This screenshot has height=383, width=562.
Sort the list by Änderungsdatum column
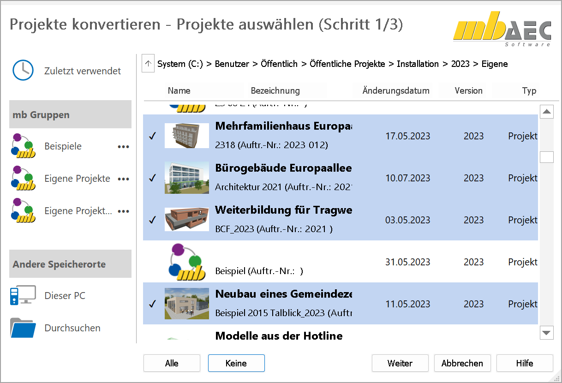pyautogui.click(x=395, y=90)
